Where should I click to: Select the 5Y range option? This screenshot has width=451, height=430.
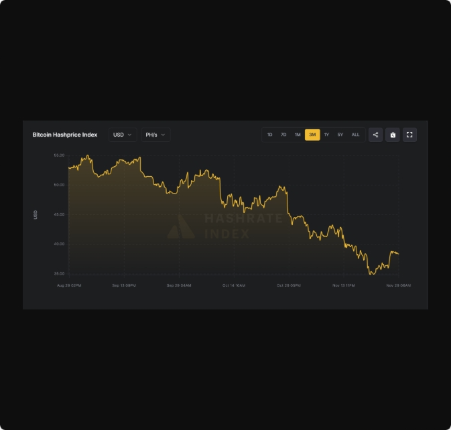coord(340,135)
